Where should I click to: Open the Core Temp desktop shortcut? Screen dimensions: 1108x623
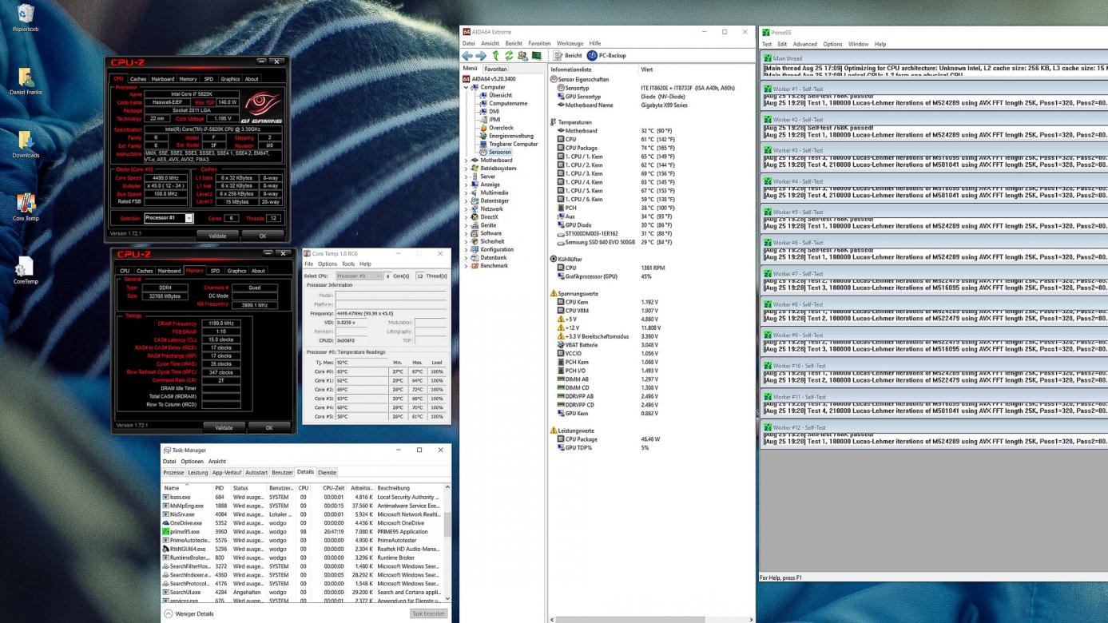pos(26,207)
